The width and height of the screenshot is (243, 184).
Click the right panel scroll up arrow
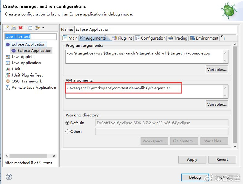[235, 44]
